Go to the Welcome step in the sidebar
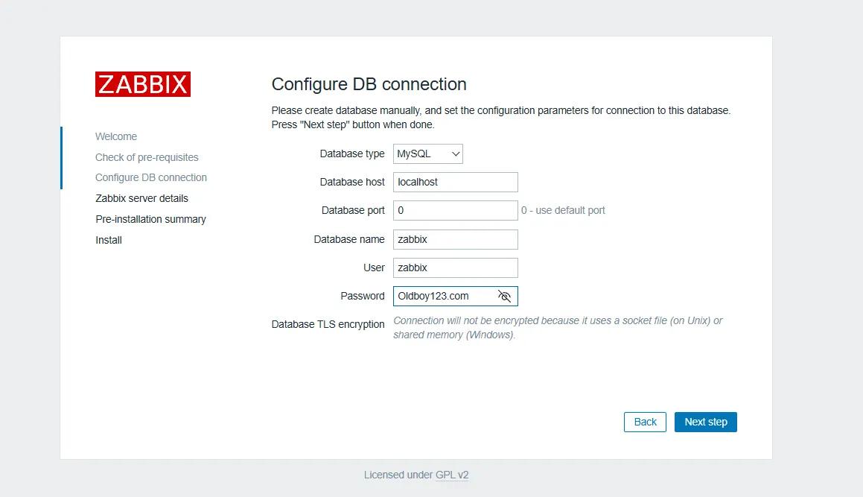The image size is (863, 497). coord(116,136)
